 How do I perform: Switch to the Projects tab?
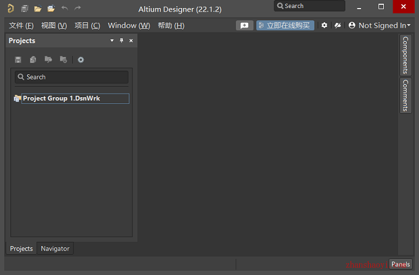coord(22,249)
